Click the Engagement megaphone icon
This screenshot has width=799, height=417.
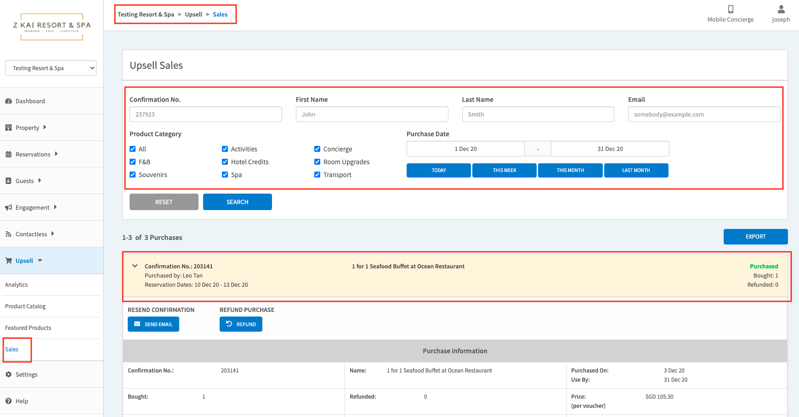[x=8, y=207]
